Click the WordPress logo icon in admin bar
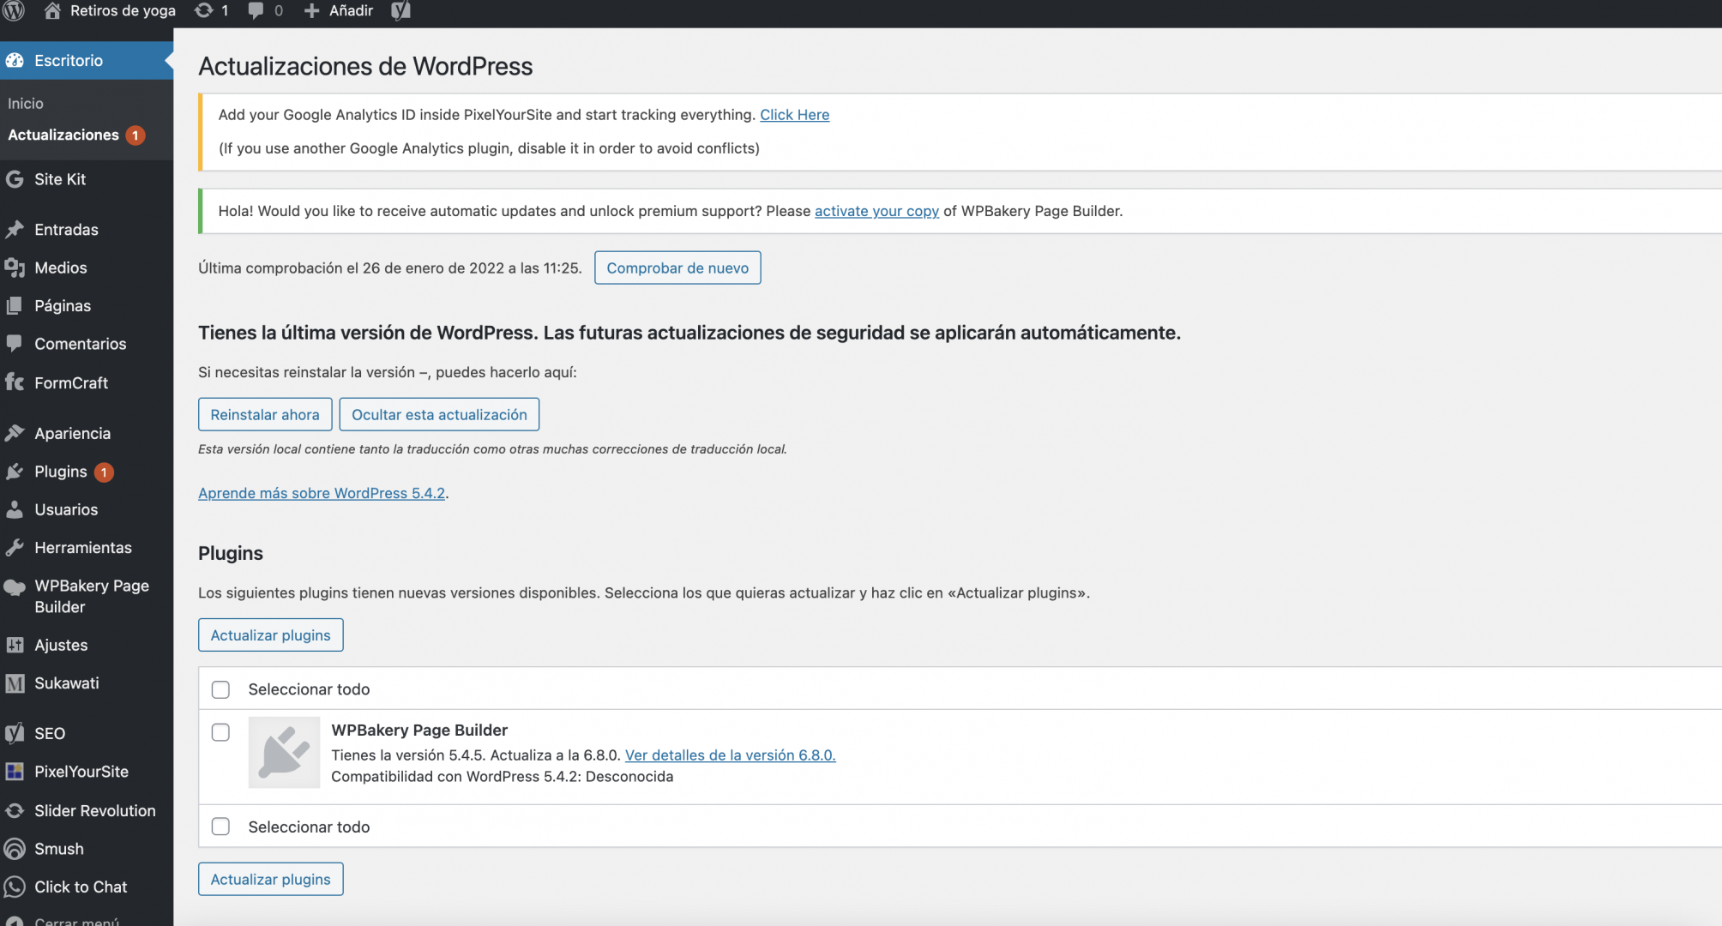The width and height of the screenshot is (1722, 926). 15,10
